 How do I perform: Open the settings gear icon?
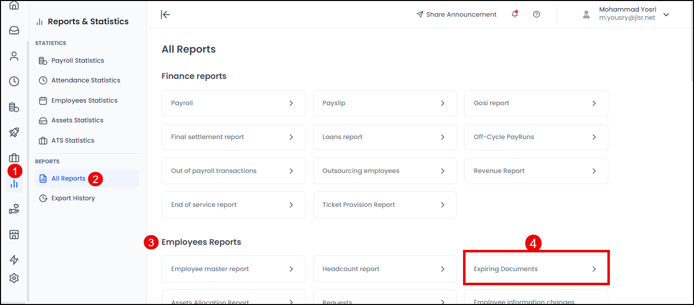tap(14, 278)
